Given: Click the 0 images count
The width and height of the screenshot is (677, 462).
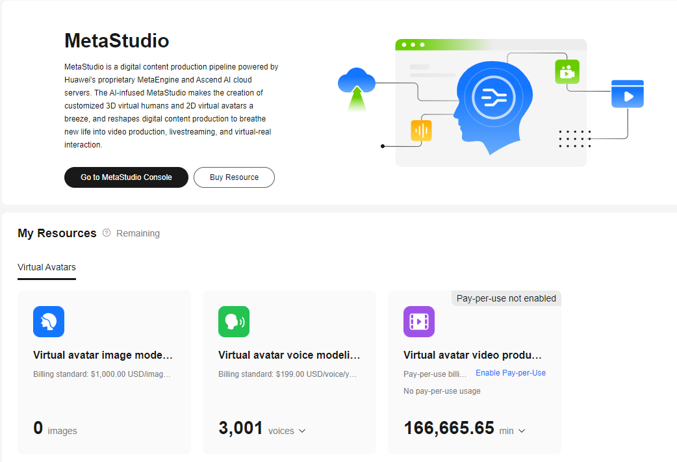Looking at the screenshot, I should [x=55, y=428].
